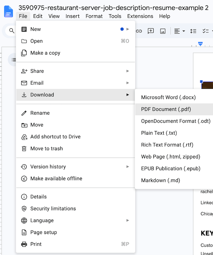Download as OpenDocument Format (.odt)
Image resolution: width=213 pixels, height=255 pixels.
point(174,121)
